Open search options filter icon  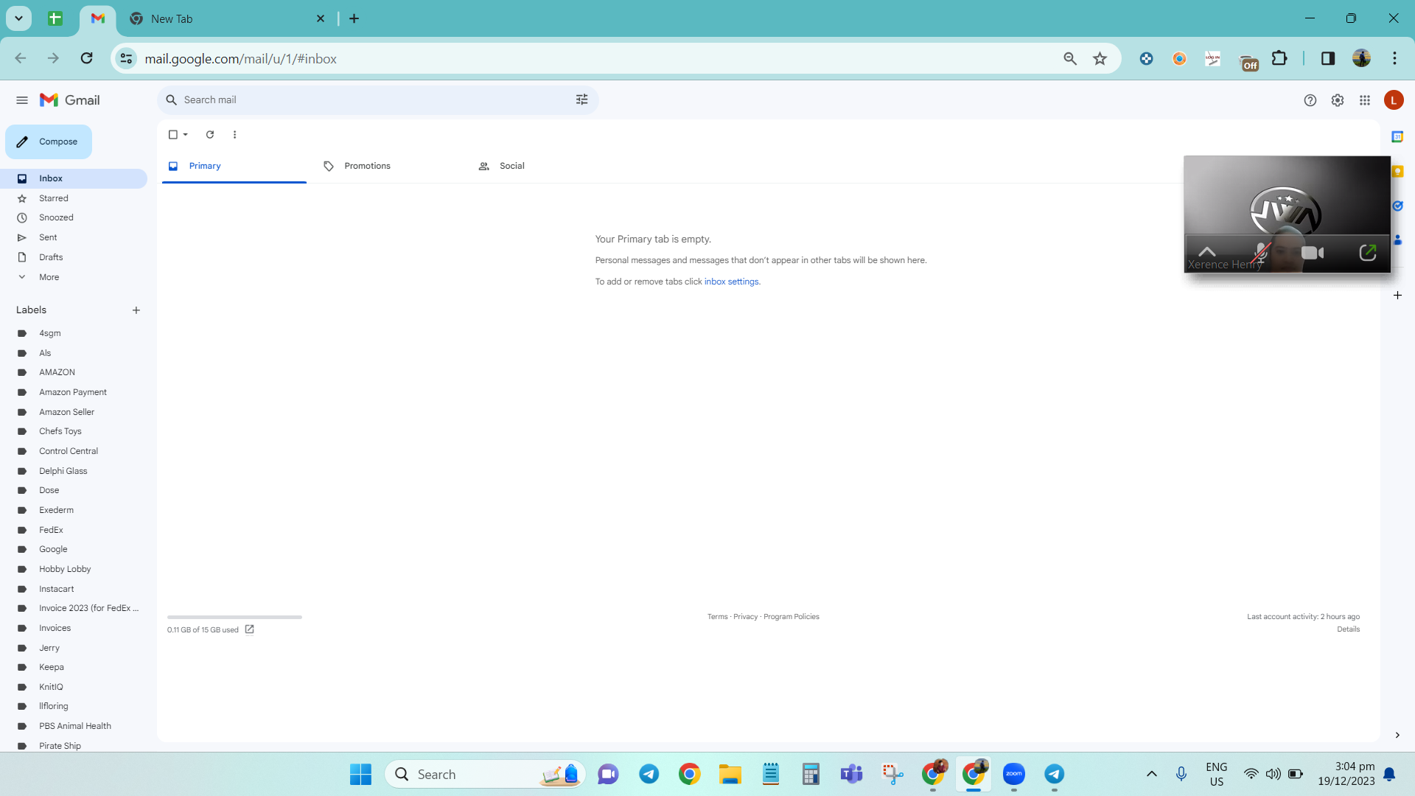click(581, 100)
